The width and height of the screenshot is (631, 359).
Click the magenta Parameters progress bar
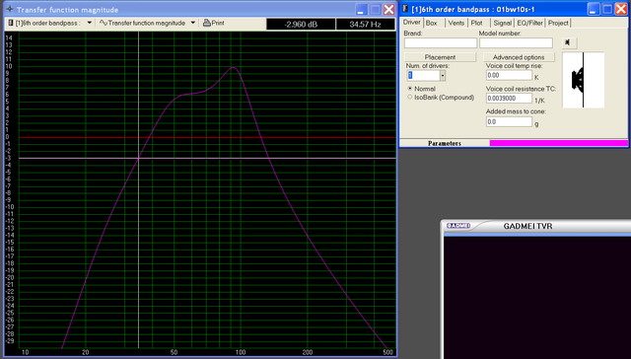pos(559,143)
